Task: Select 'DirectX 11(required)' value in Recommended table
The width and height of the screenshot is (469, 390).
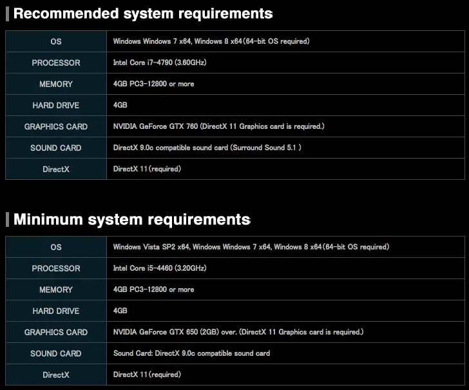Action: 147,169
